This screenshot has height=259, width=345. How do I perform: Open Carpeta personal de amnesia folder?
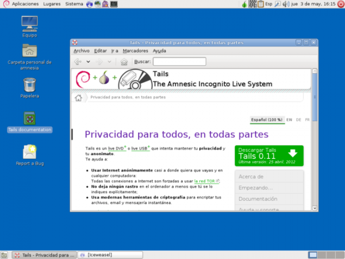tap(29, 51)
